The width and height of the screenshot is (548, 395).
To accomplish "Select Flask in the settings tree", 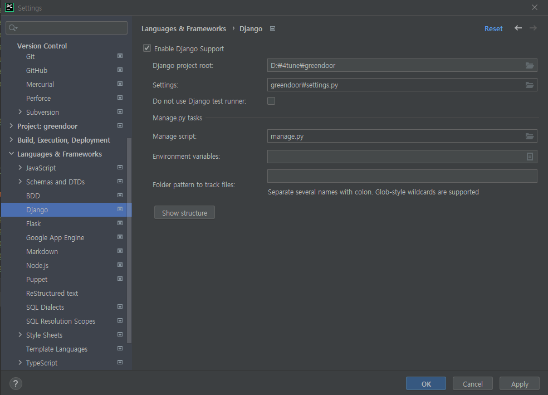I will pyautogui.click(x=33, y=224).
